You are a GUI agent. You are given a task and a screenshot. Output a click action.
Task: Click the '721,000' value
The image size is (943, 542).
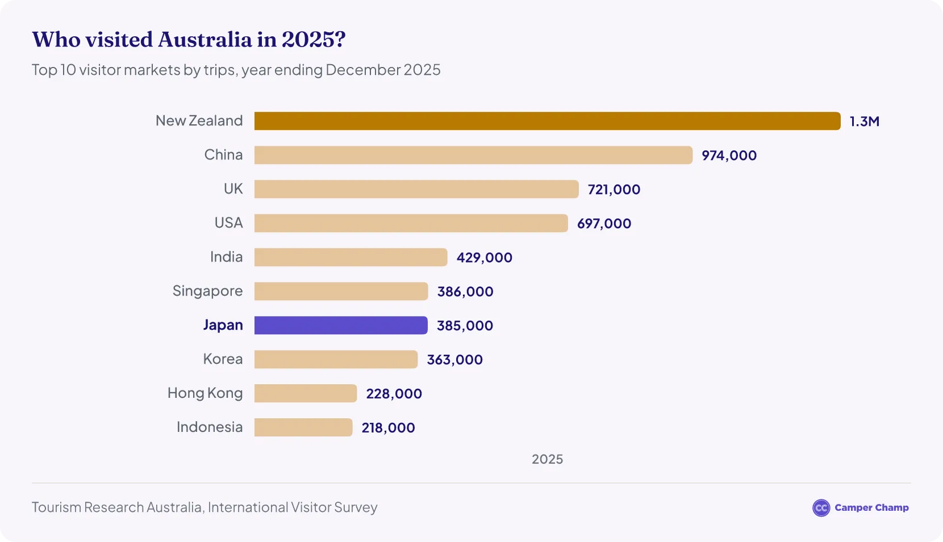614,190
